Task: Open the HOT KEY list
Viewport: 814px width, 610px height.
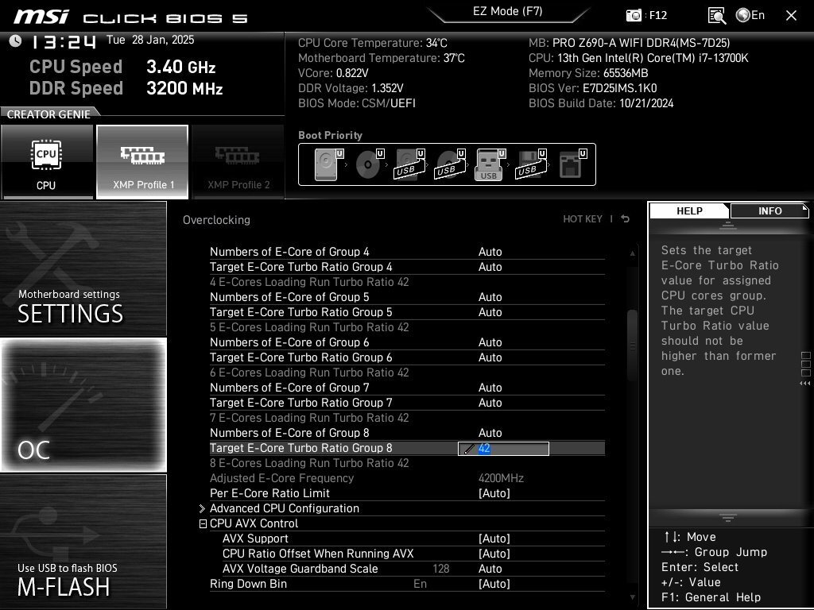Action: pyautogui.click(x=583, y=219)
